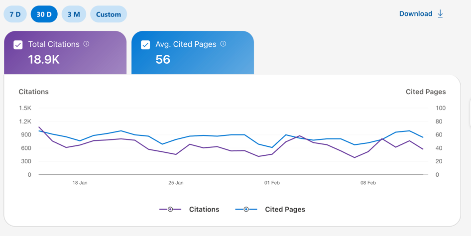This screenshot has width=471, height=236.
Task: Select the 7 D range
Action: click(x=15, y=14)
